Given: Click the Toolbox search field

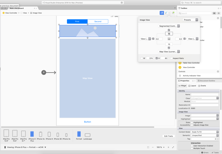Looking at the screenshot, I should coord(195,13).
